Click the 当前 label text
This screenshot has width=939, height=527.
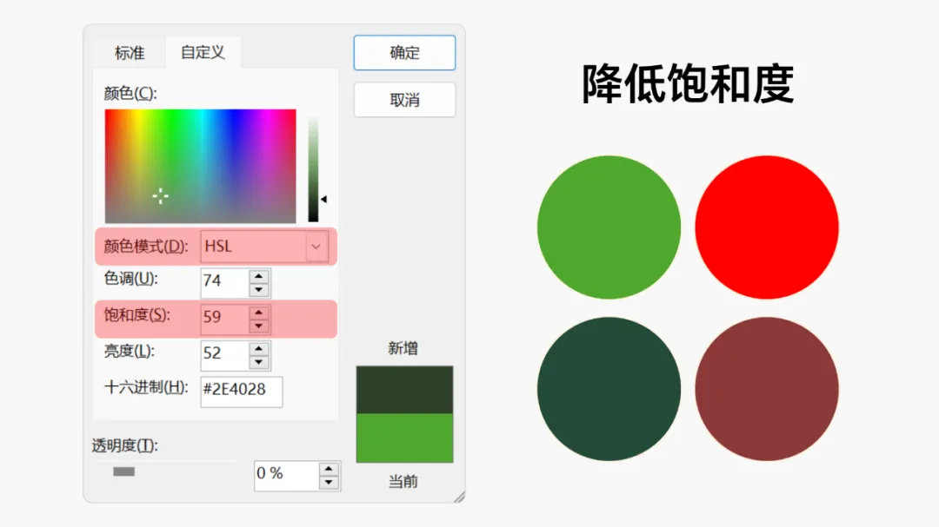(403, 481)
